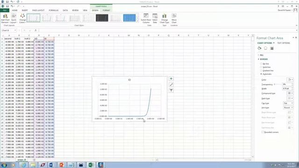Add a new sheet with plus icon
299x168 pixels.
tap(34, 160)
